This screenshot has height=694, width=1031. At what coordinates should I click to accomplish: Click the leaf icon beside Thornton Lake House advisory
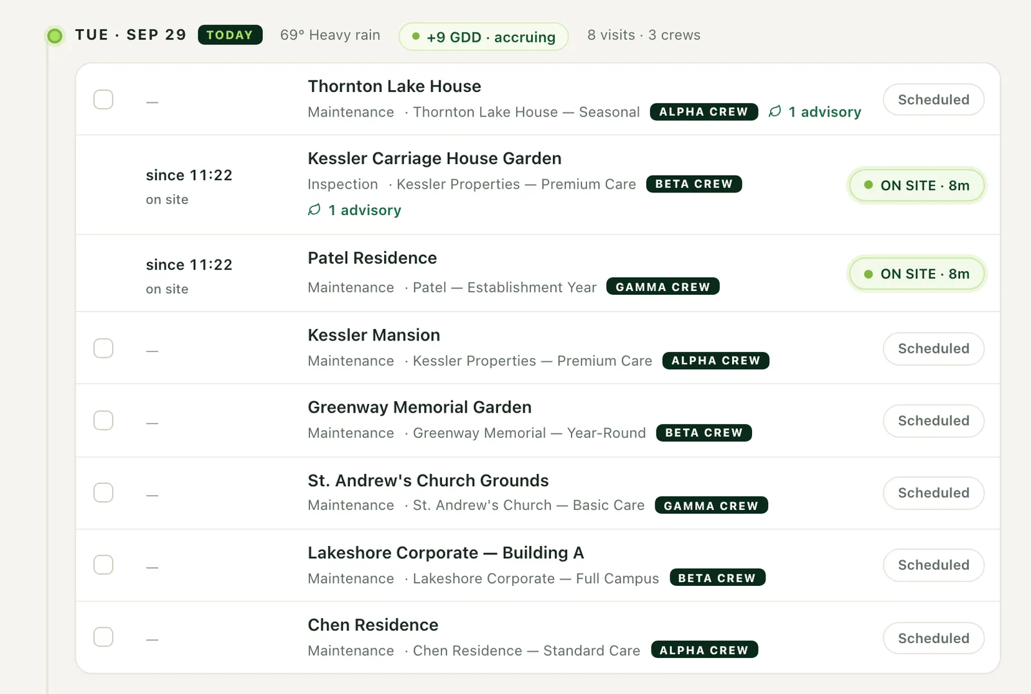coord(775,111)
